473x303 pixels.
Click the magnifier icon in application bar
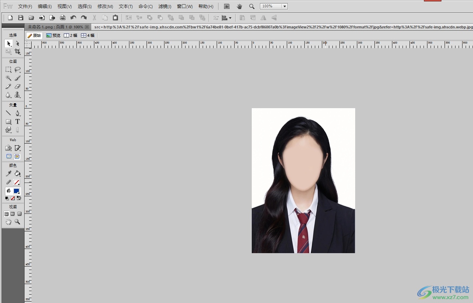click(252, 6)
